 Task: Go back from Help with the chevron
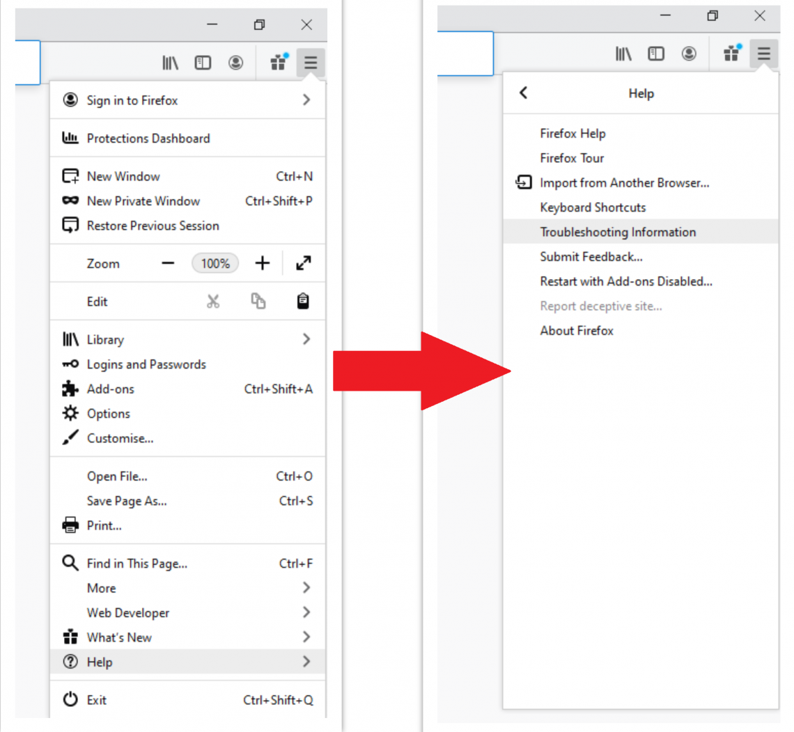[x=523, y=93]
